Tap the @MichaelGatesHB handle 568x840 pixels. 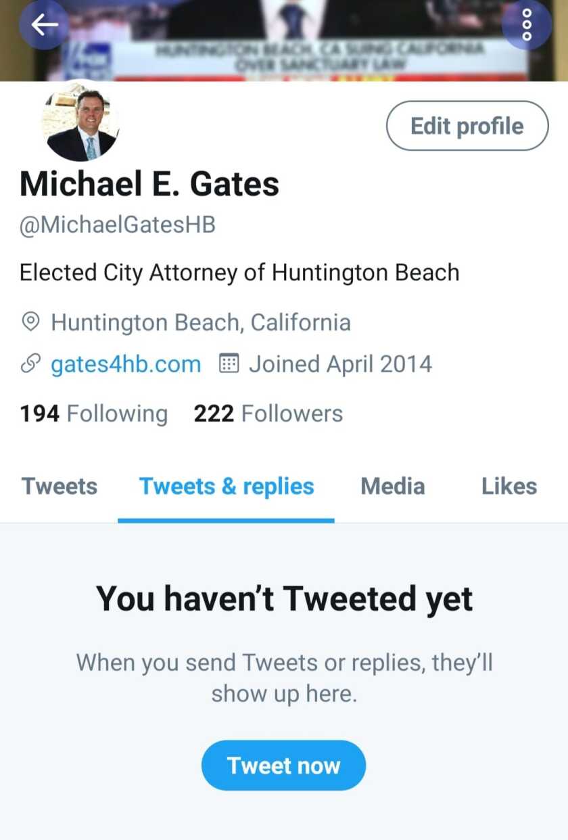coord(118,225)
